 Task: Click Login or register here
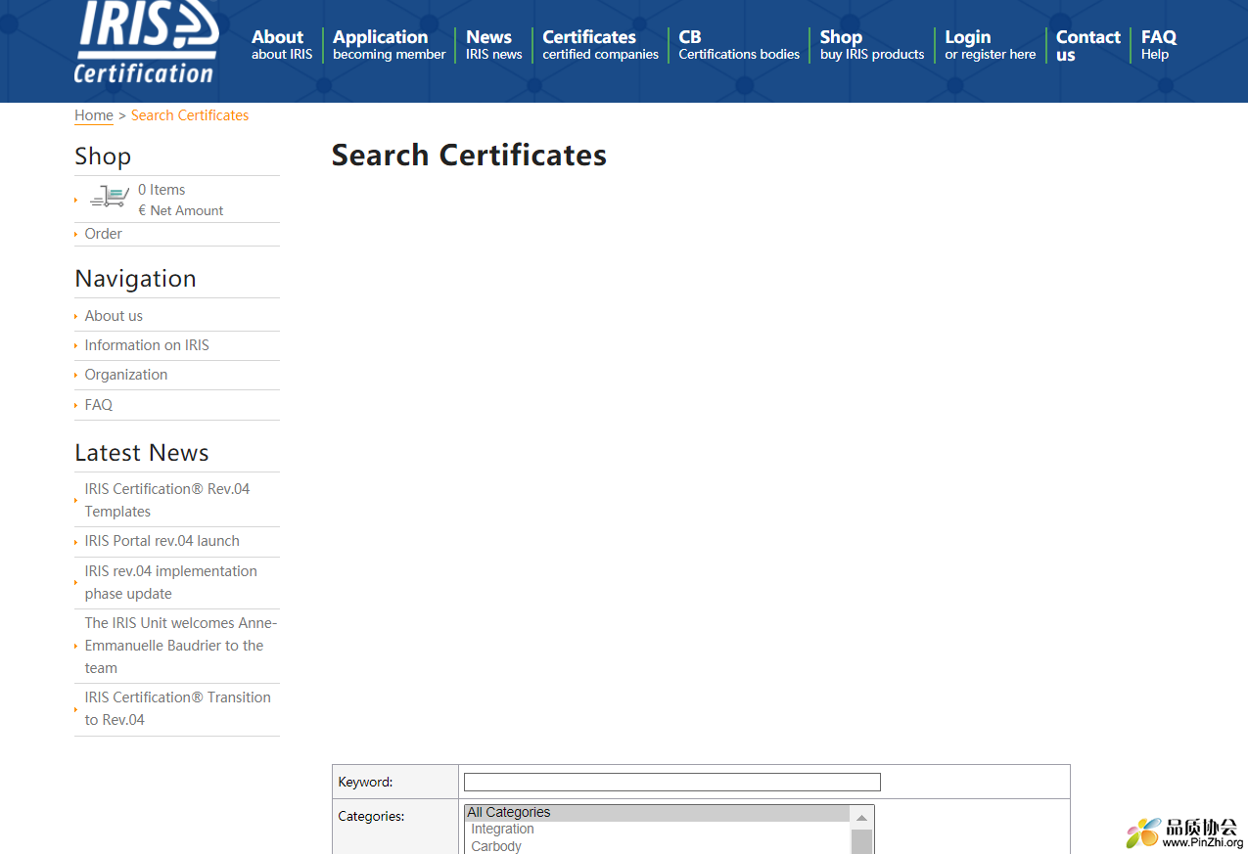pos(990,45)
